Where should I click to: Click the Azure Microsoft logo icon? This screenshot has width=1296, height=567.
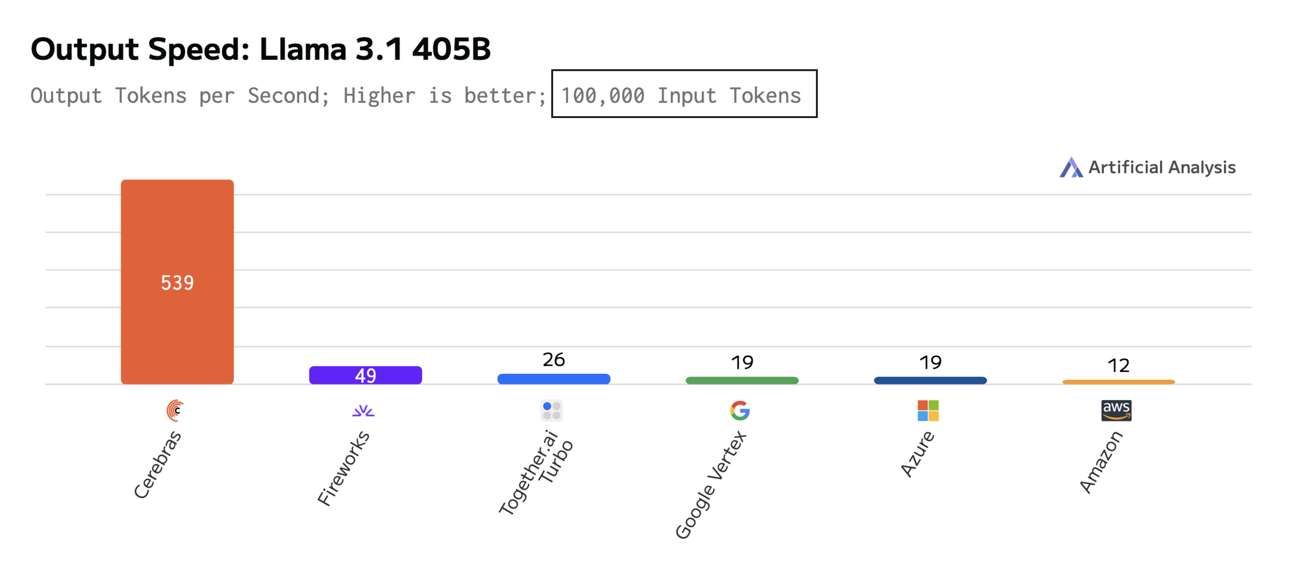pos(928,410)
